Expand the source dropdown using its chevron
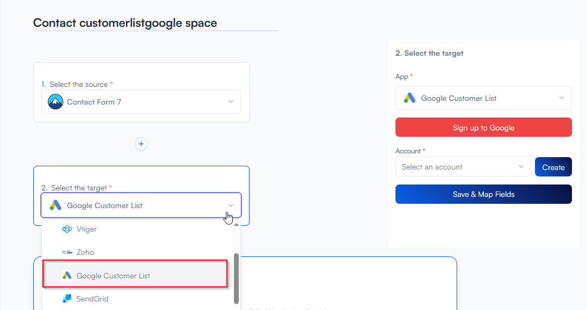Screen dimensions: 587x310 pyautogui.click(x=231, y=102)
